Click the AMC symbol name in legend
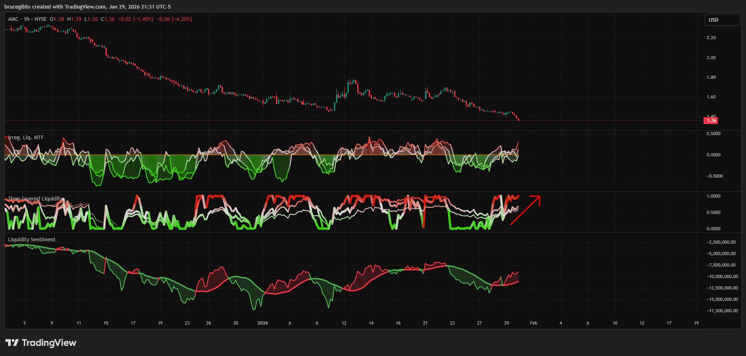The height and width of the screenshot is (356, 746). click(13, 19)
